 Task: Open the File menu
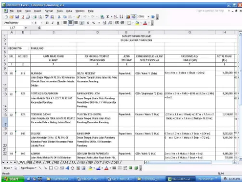coord(12,11)
